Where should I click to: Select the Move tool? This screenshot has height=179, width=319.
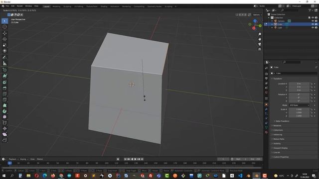pyautogui.click(x=4, y=33)
